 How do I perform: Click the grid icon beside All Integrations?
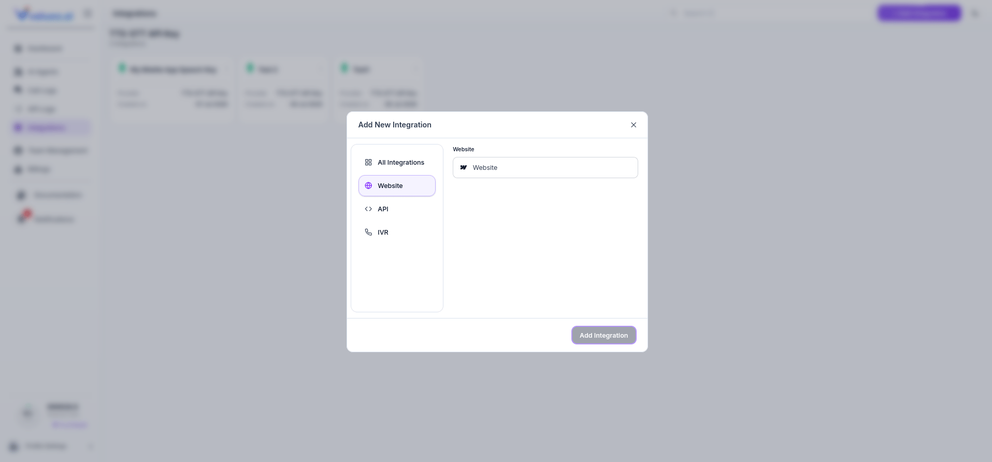pos(368,163)
